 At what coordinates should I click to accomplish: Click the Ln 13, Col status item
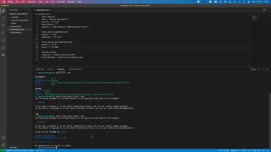[x=223, y=150]
